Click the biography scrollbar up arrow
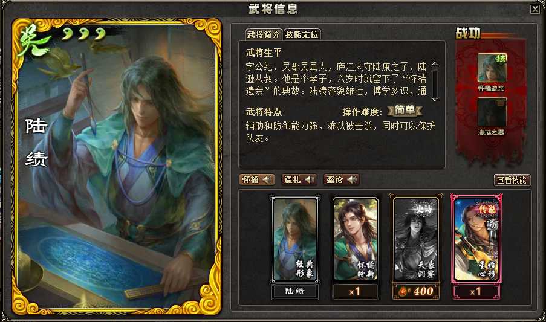Viewport: 546px width, 322px height. pos(435,64)
